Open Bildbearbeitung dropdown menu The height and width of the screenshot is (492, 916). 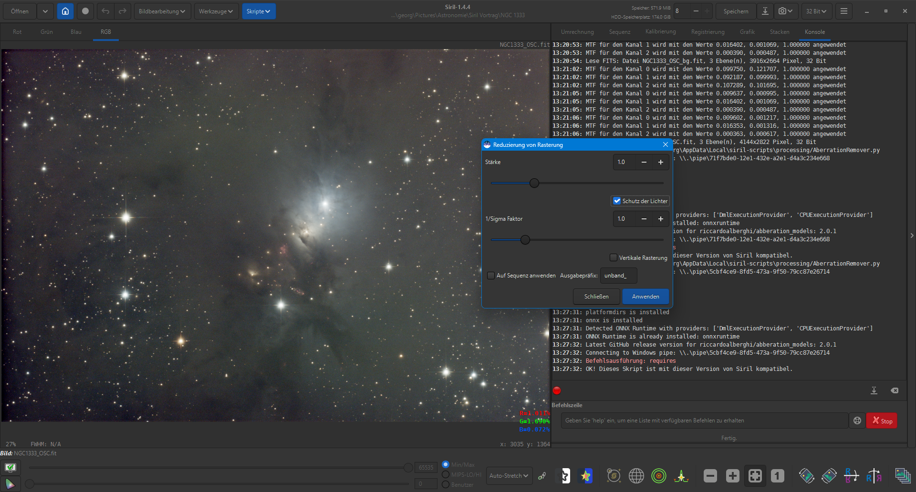162,11
